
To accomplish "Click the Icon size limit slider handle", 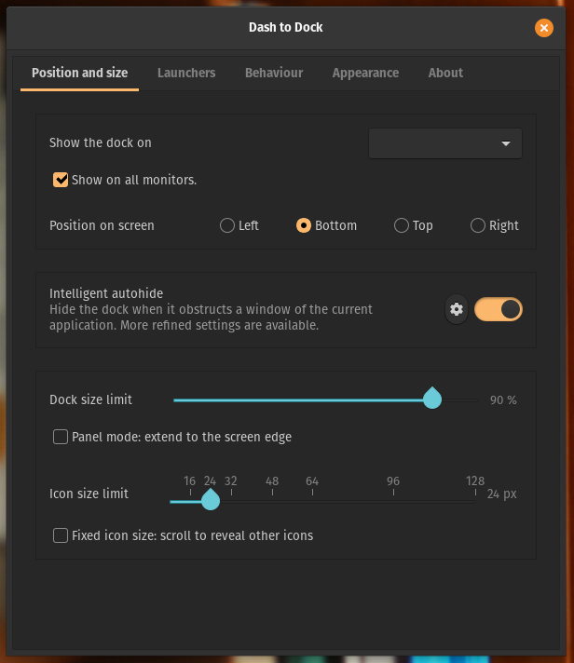I will [211, 500].
